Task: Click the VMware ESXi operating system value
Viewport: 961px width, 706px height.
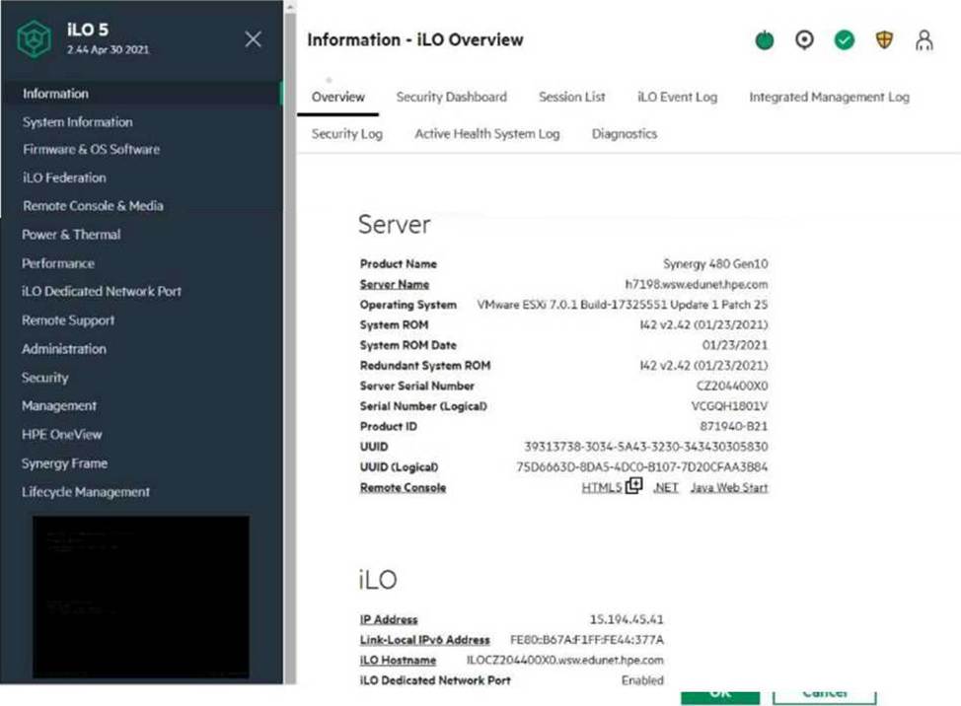Action: tap(622, 305)
